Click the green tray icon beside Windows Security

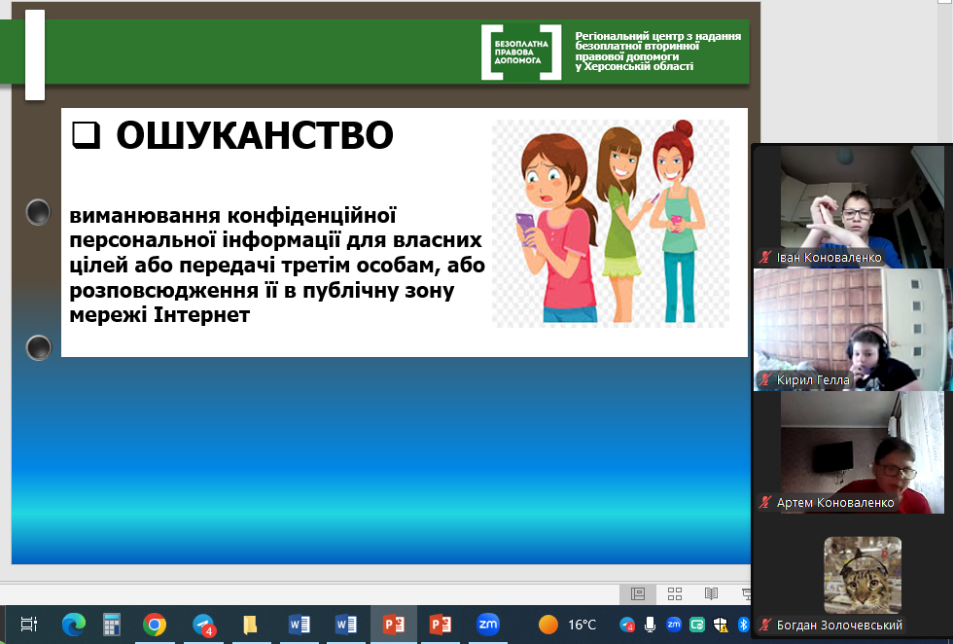[697, 625]
